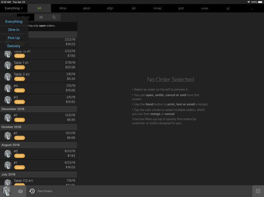The width and height of the screenshot is (264, 197).
Task: Select order #4 from 2/5/19
Action: coord(39,88)
